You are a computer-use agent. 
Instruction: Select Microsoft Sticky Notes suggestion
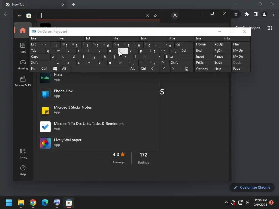[x=98, y=110]
